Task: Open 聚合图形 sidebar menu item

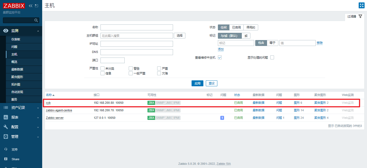Action: point(24,77)
